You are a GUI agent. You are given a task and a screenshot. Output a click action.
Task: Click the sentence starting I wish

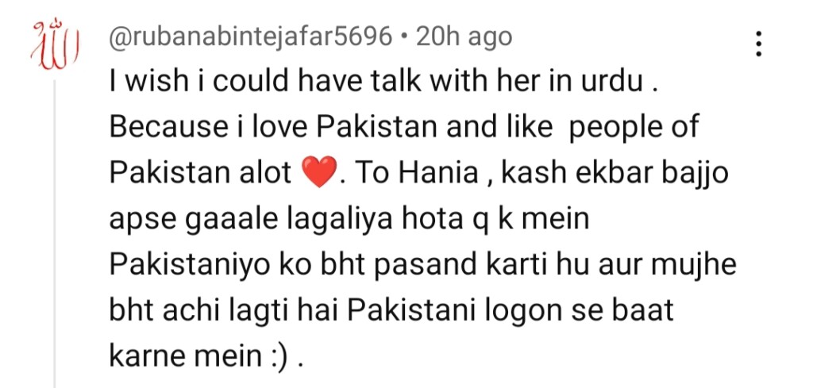pos(383,83)
